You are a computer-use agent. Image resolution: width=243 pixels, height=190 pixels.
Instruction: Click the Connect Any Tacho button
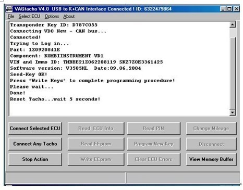(35, 144)
